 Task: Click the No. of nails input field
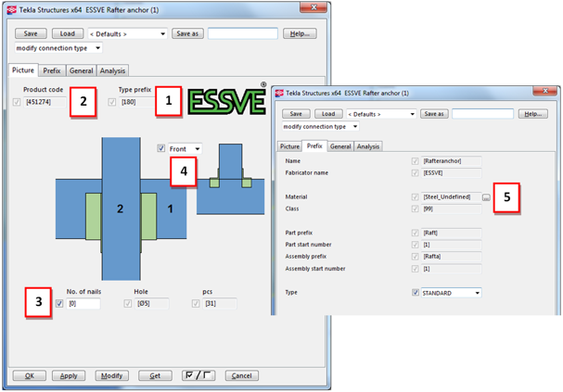(x=83, y=303)
